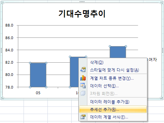The image size is (164, 123).
Task: Click the 88.0 vertical axis label
Action: 9,25
